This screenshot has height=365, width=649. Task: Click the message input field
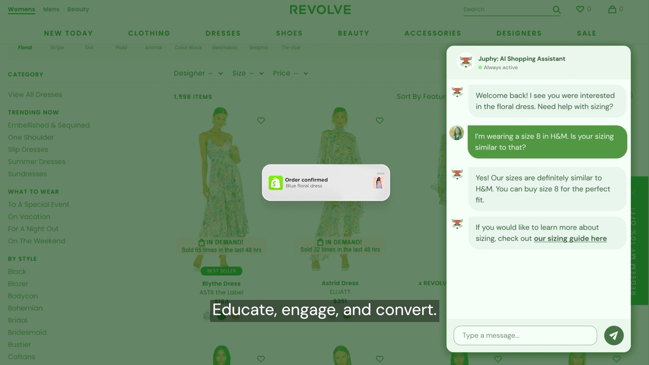click(x=525, y=335)
